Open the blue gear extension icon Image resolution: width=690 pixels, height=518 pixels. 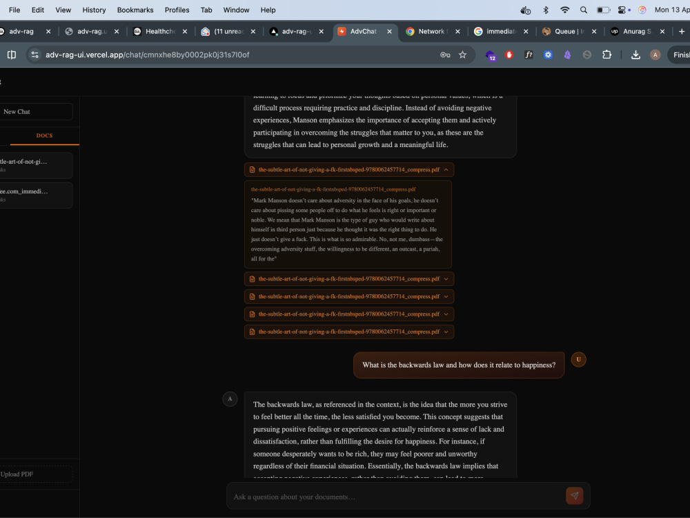pos(548,55)
